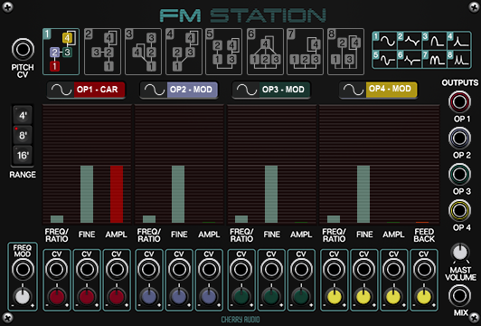Screen dimensions: 481x326
Task: Click red OP1 AMPL CV knob
Action: coord(117,296)
